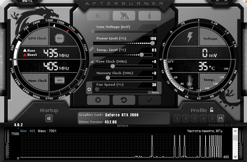The image size is (247, 162).
Task: Click the 435 MHz GPU clock readout
Action: [x=56, y=53]
